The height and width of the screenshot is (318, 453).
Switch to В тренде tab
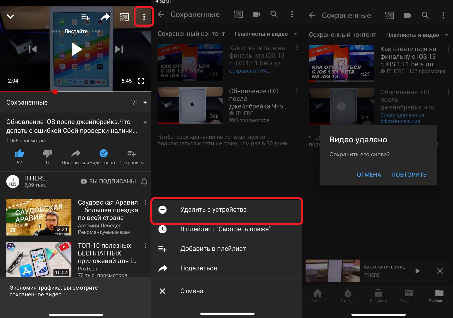tap(348, 296)
